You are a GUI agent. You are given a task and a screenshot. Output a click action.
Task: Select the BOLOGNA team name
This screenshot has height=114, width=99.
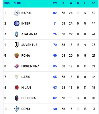(29, 98)
